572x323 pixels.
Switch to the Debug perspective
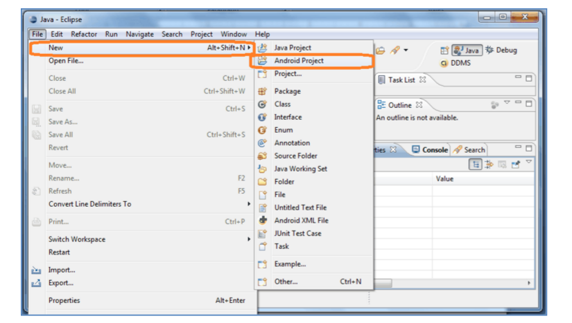pos(501,50)
